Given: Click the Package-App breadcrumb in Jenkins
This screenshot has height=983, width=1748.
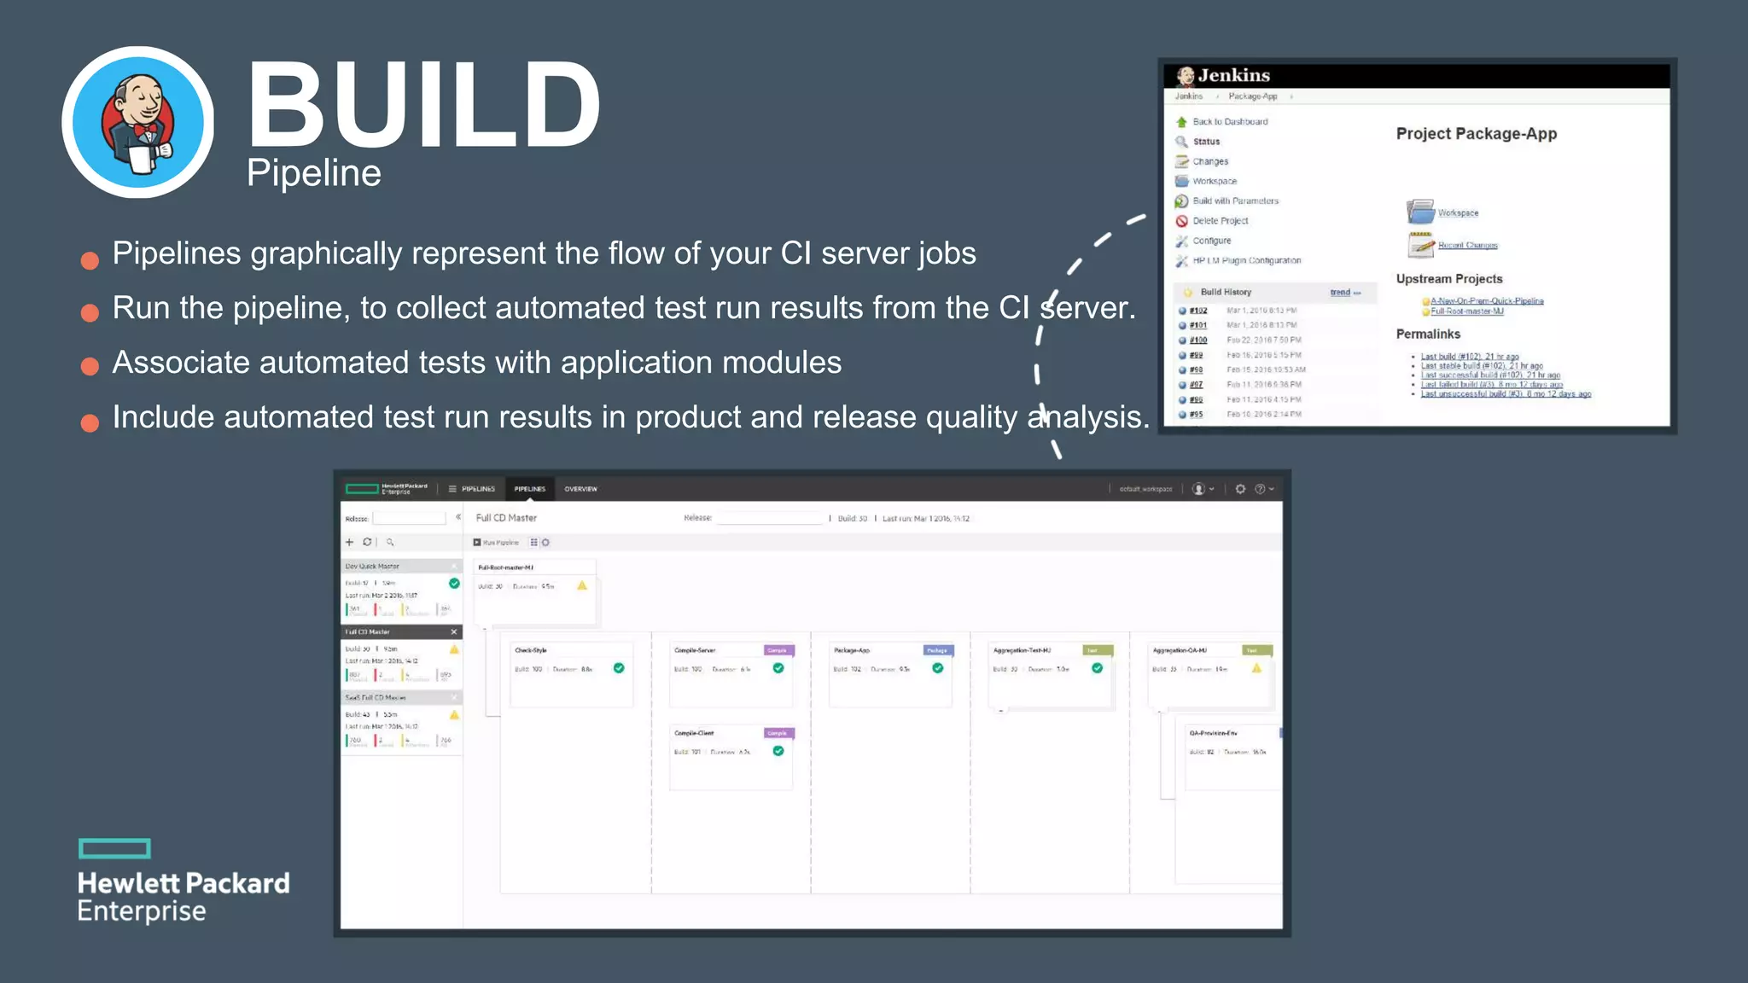Looking at the screenshot, I should tap(1252, 96).
